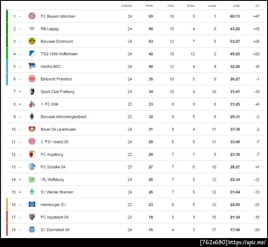Viewport: 268px width, 247px height.
Task: Click the Matches column header
Action: [x=127, y=6]
